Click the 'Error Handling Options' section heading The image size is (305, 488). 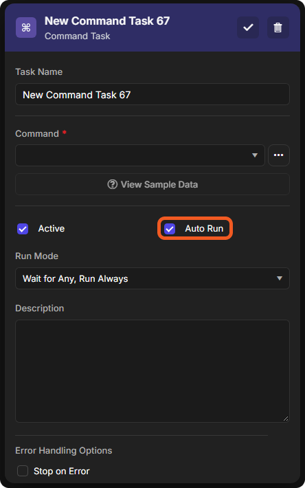(x=64, y=450)
